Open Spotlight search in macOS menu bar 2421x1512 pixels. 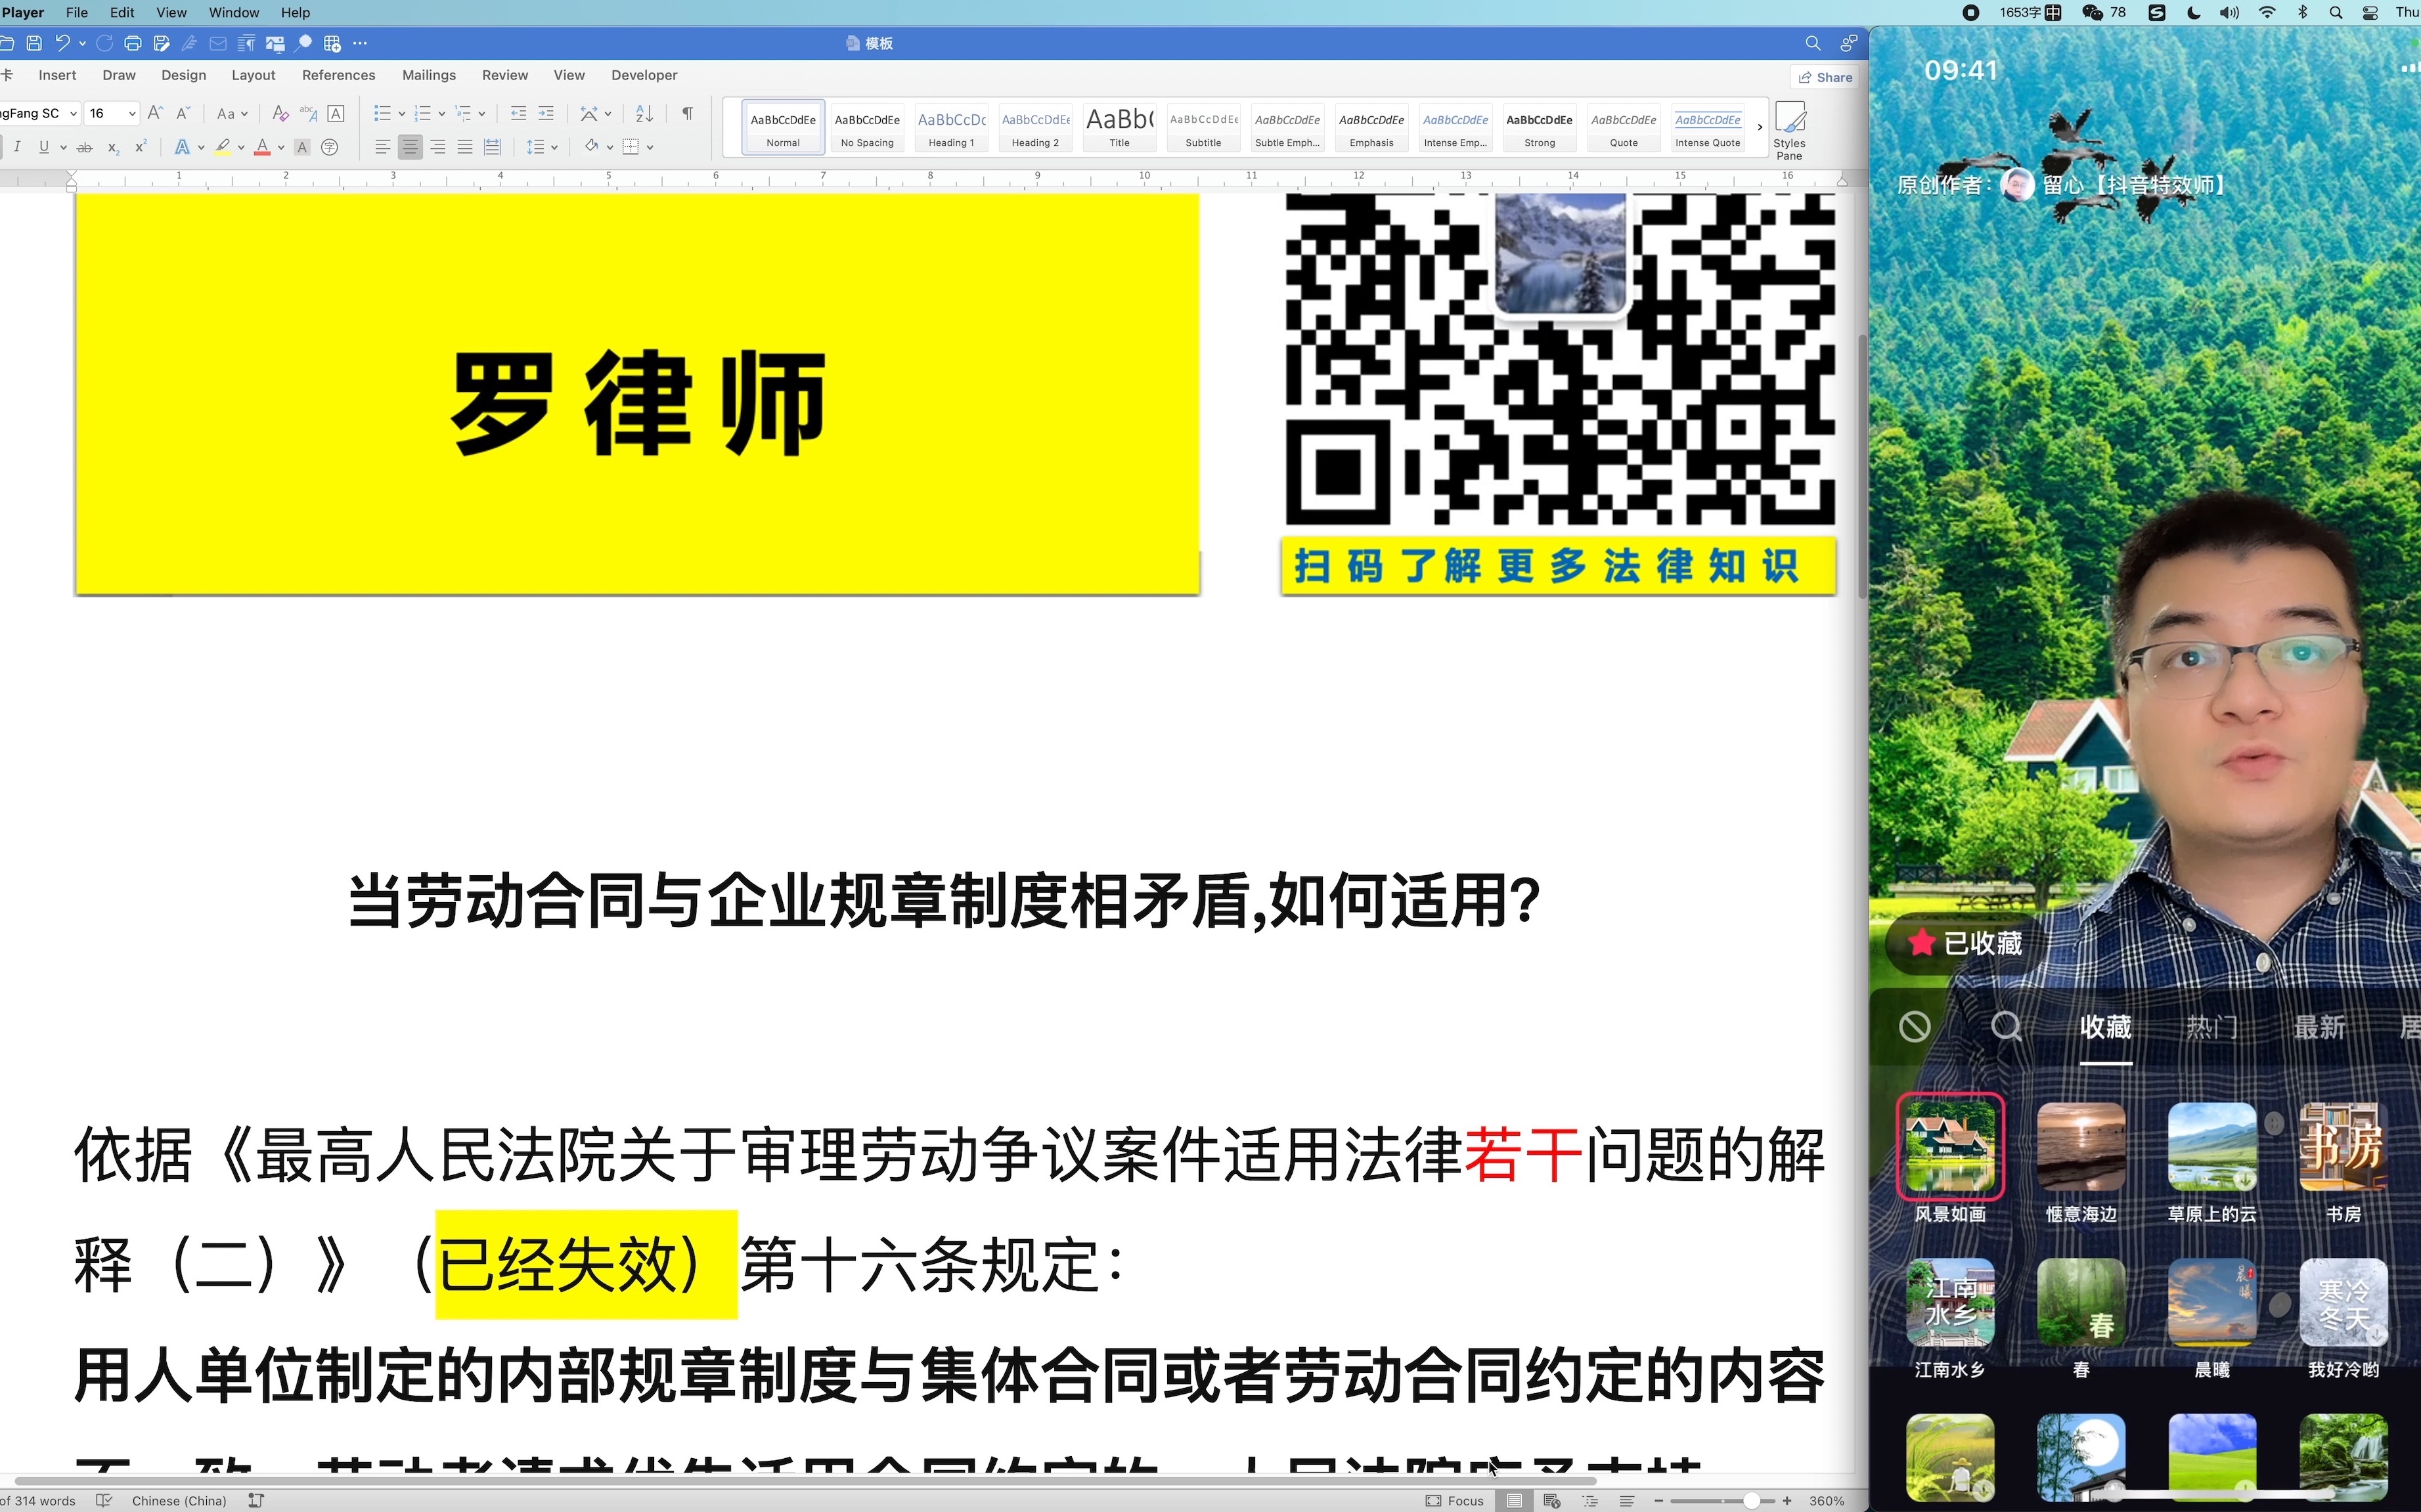[x=2336, y=12]
